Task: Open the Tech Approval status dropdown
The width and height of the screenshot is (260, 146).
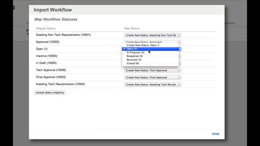Action: (x=153, y=70)
